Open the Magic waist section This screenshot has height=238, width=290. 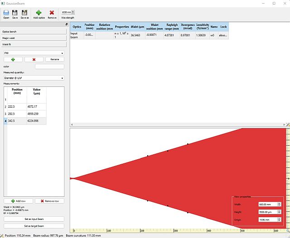coord(34,38)
